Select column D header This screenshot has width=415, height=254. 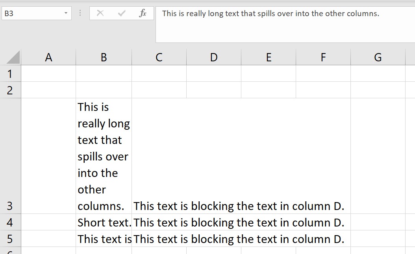213,57
